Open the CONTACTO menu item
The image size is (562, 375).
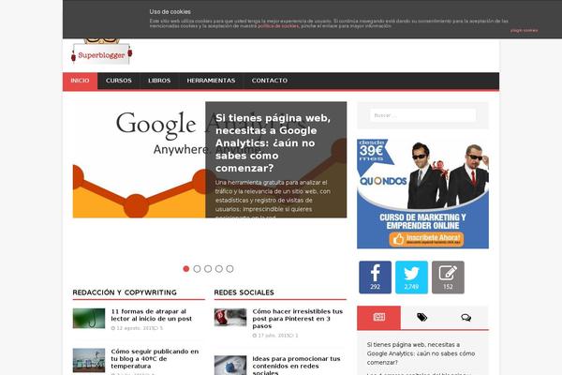click(270, 81)
